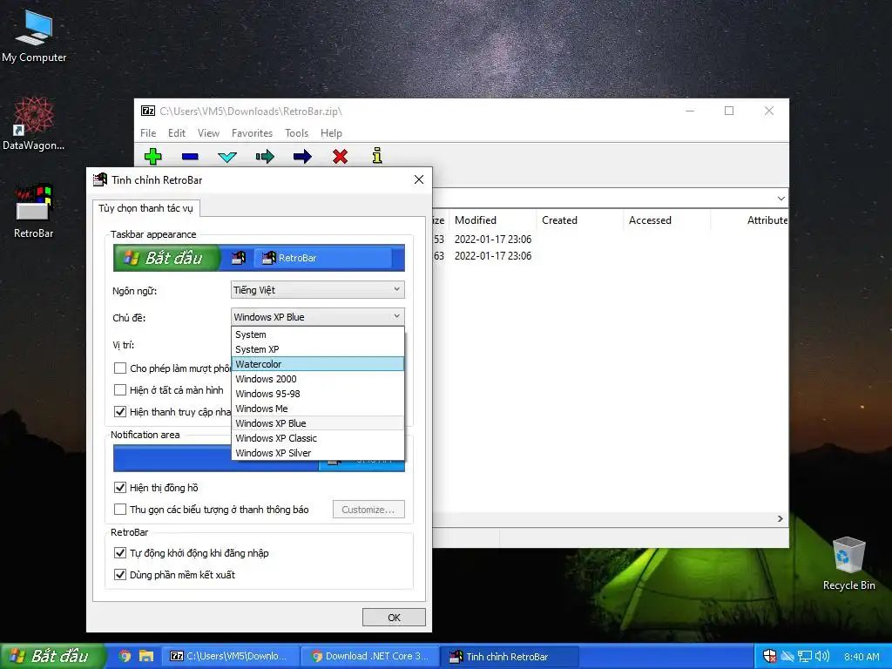Select the Recycle Bin desktop icon
This screenshot has height=669, width=892.
coord(848,564)
